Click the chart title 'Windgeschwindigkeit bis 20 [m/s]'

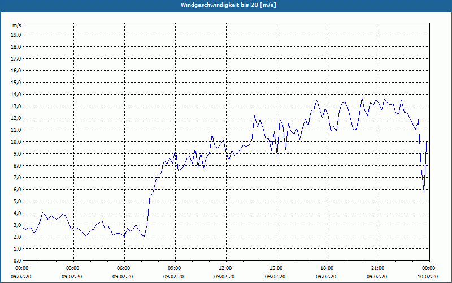(228, 5)
